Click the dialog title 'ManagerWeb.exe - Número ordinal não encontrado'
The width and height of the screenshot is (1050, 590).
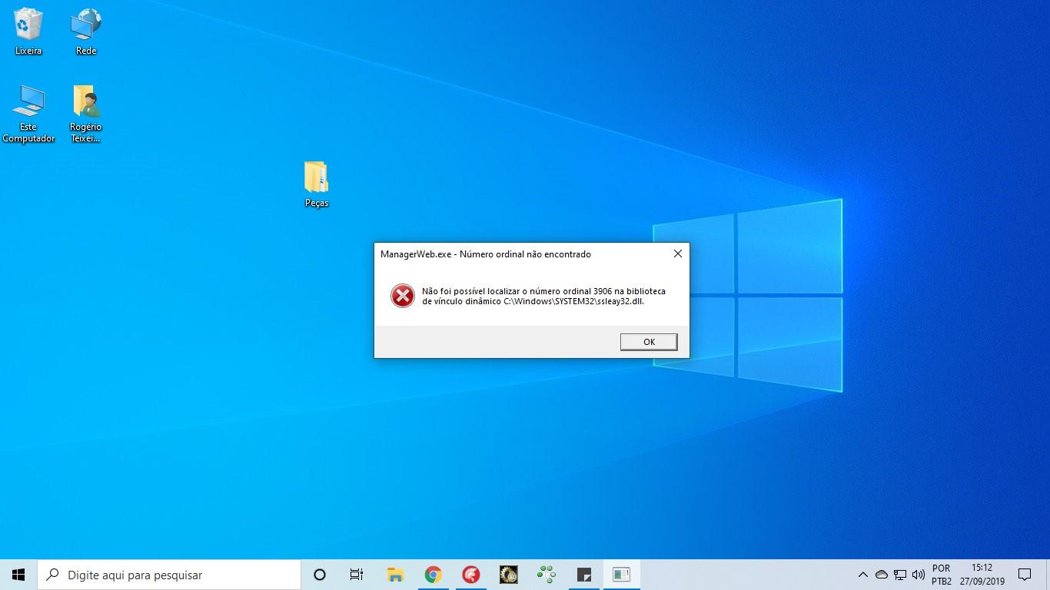point(486,254)
